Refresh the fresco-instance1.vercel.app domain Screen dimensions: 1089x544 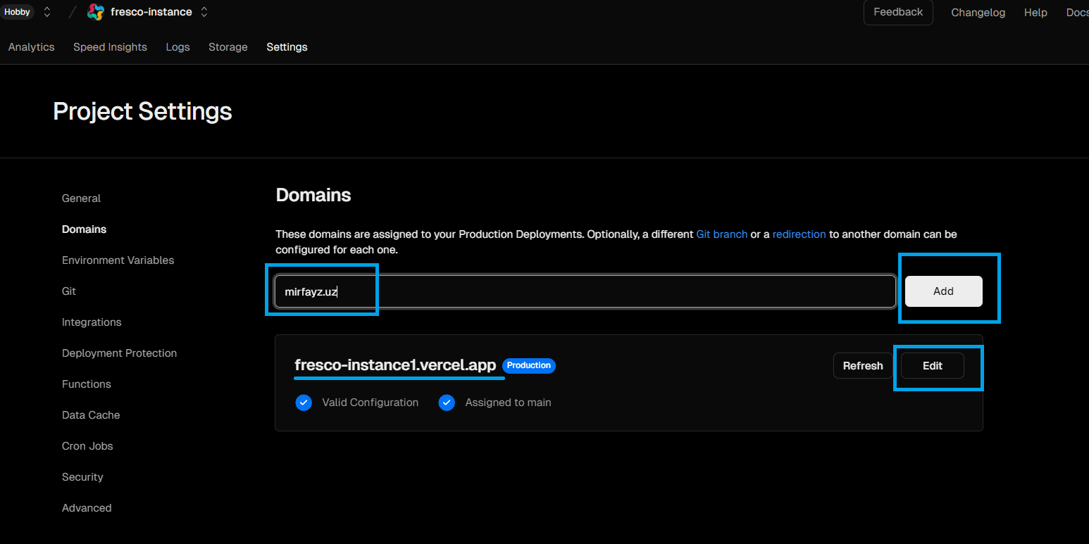pyautogui.click(x=862, y=366)
